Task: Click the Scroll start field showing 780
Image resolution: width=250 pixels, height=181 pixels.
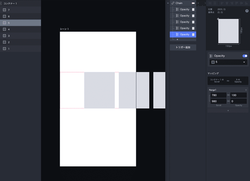Action: (x=218, y=95)
